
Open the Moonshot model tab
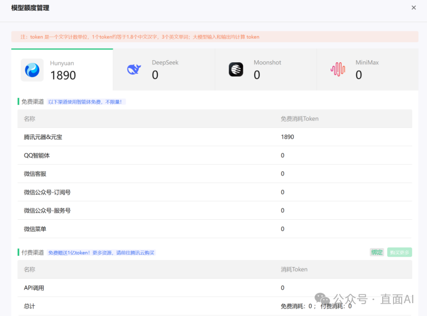(266, 69)
